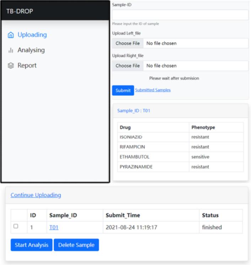Follow the Continue Uploading link
Screen dimensions: 251x265
click(36, 195)
